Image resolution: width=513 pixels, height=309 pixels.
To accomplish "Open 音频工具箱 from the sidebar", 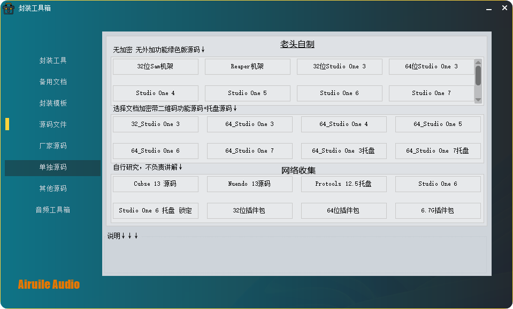I will click(52, 210).
